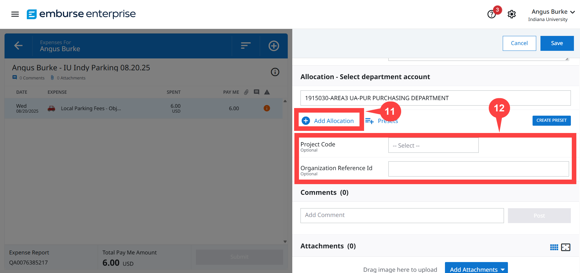580x273 pixels.
Task: Click Organization Reference Id field
Action: [478, 169]
